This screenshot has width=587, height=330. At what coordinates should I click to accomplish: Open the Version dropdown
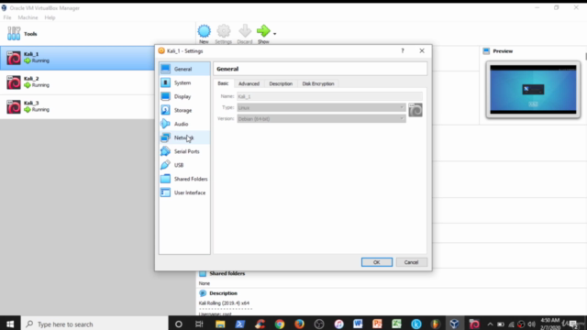pos(321,119)
